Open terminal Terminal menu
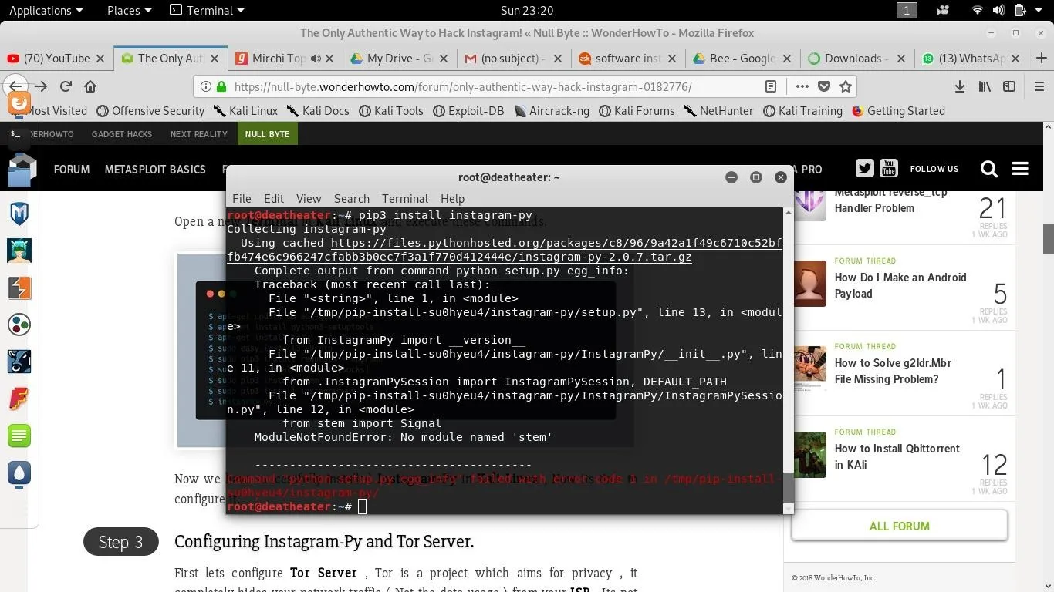This screenshot has width=1054, height=592. pos(404,198)
